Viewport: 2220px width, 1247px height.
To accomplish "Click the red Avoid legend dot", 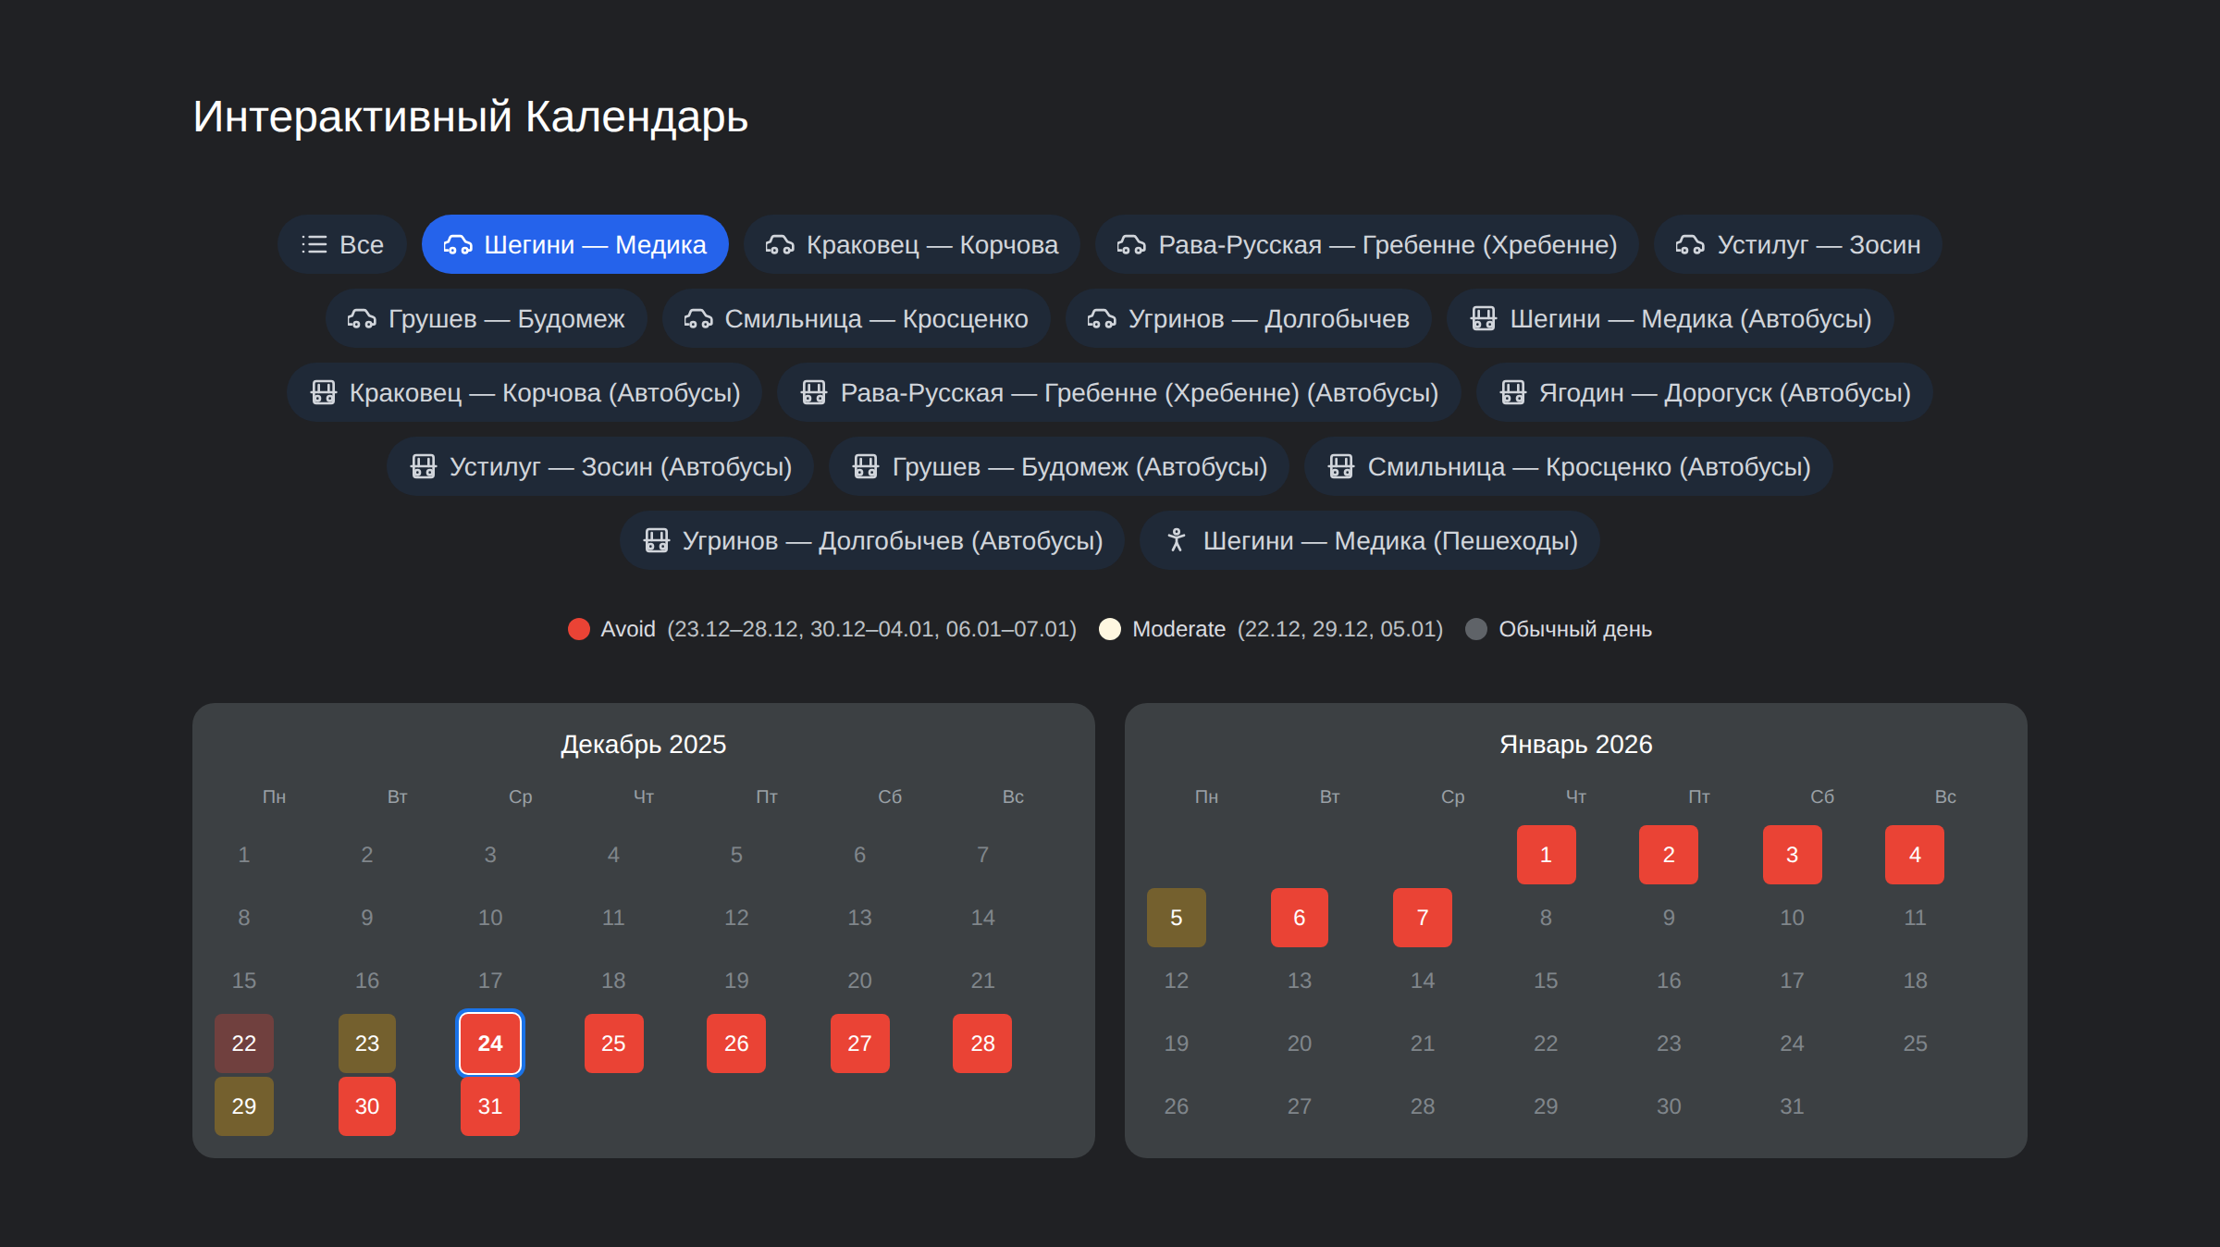I will pos(579,629).
